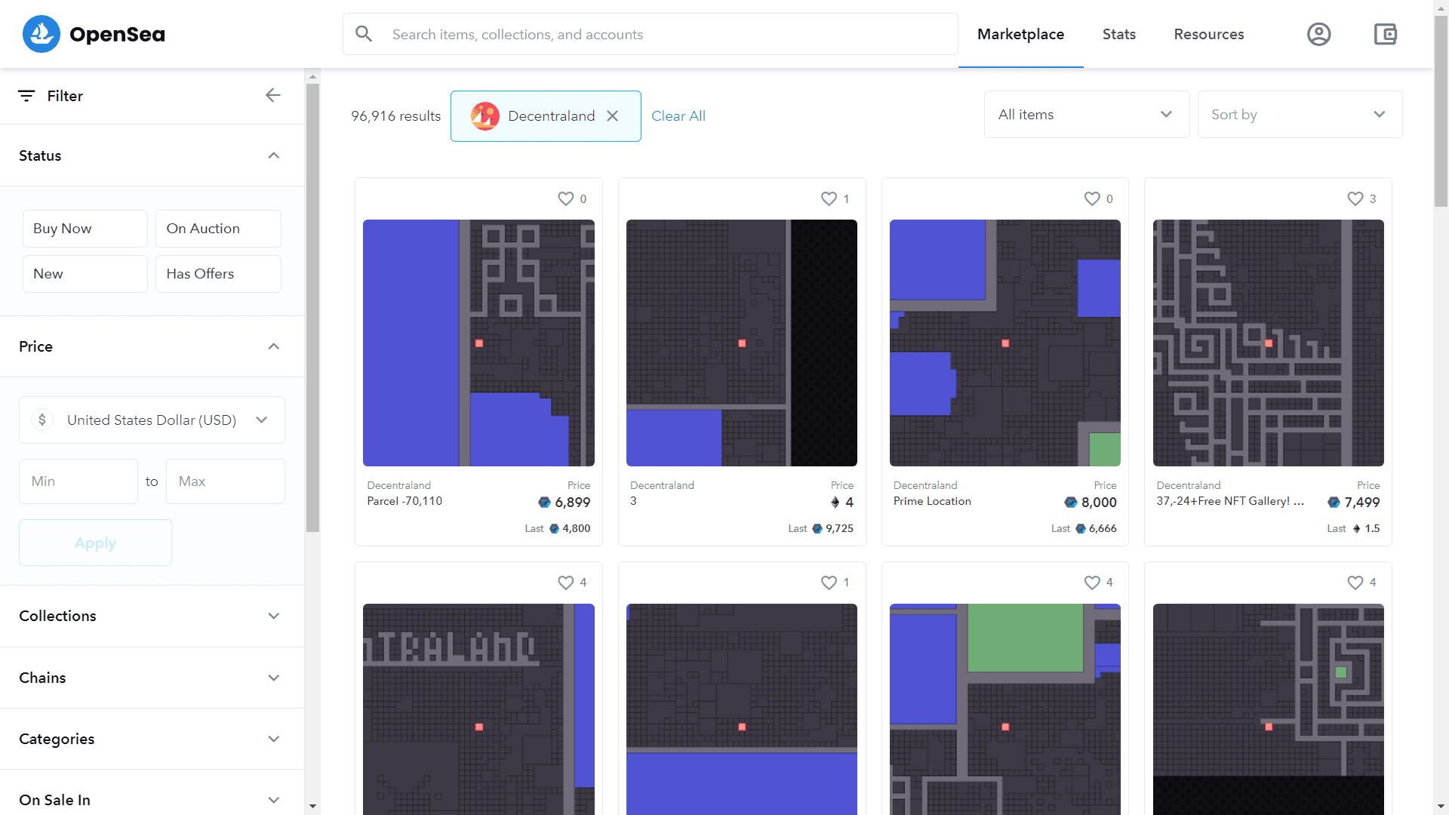1449x815 pixels.
Task: Open the map thumbnail for item 3
Action: click(x=742, y=343)
